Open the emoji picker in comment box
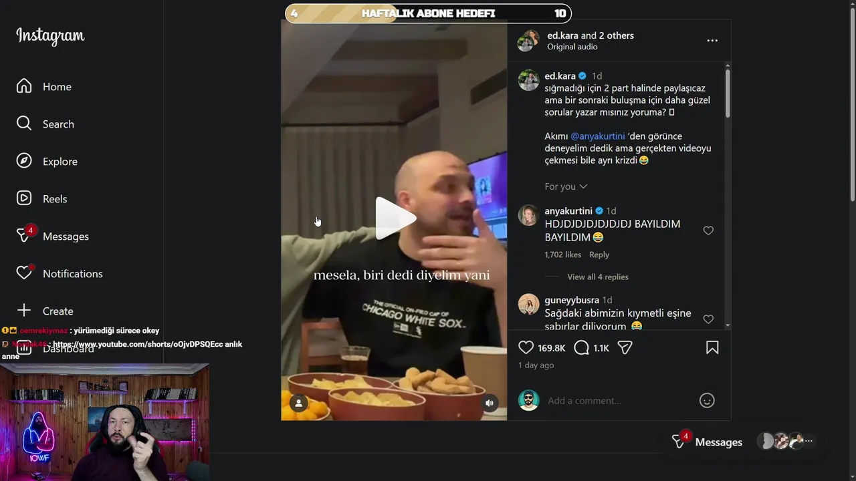The height and width of the screenshot is (481, 856). click(707, 400)
